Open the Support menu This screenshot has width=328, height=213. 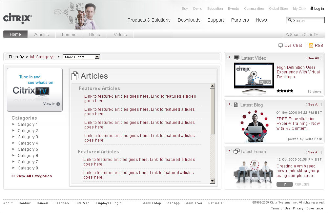click(216, 20)
